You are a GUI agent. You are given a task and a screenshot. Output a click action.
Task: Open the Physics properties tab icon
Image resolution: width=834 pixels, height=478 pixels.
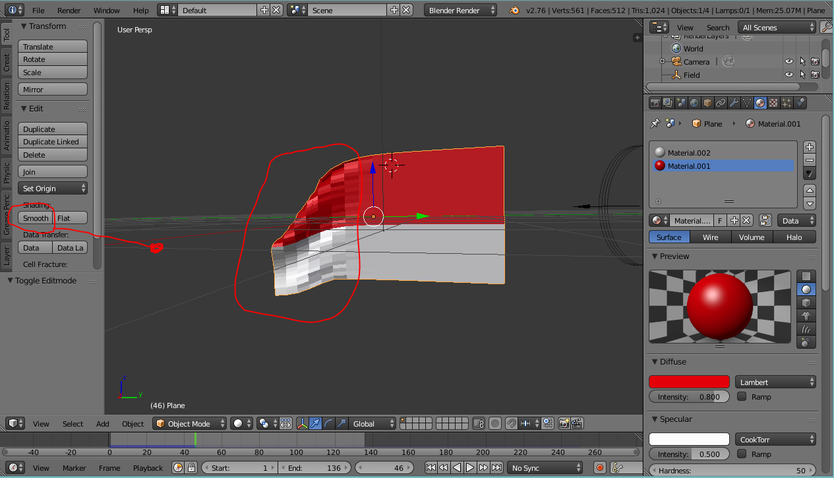pos(800,103)
